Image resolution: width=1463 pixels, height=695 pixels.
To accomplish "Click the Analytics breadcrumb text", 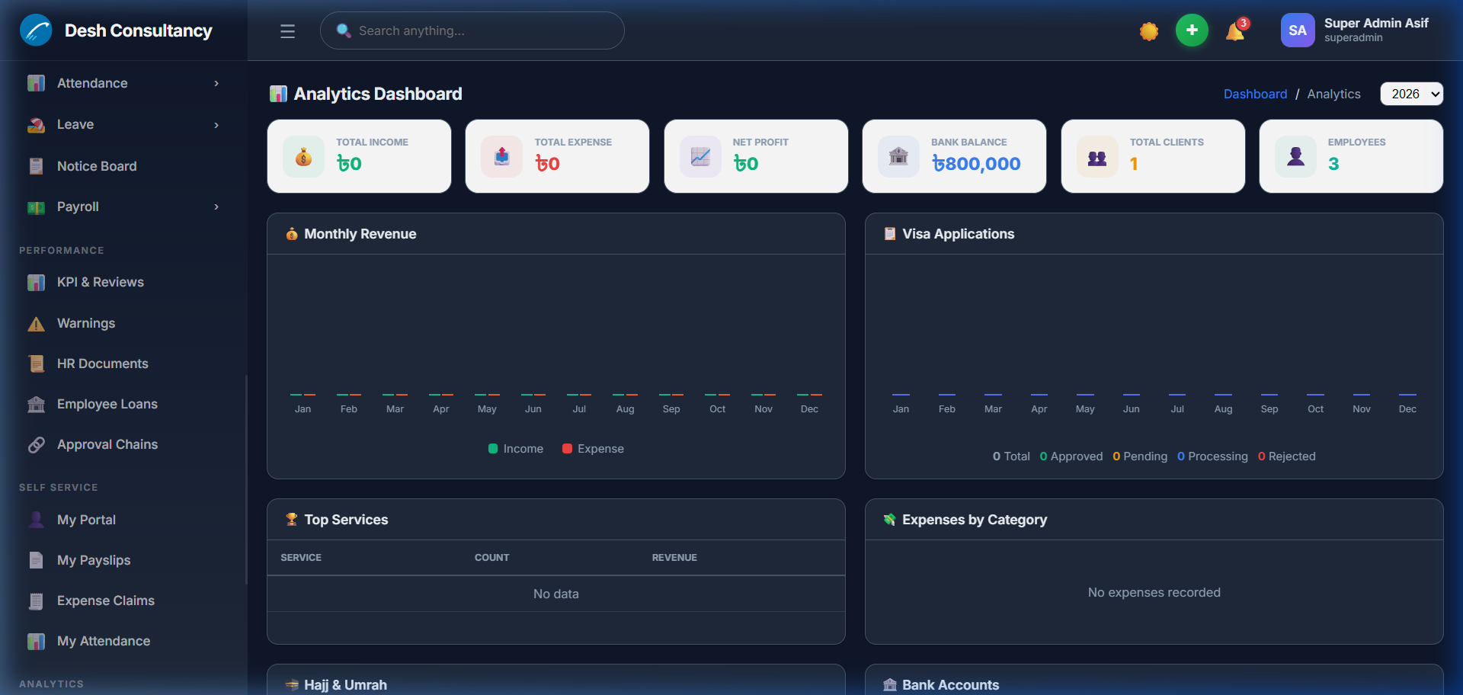I will point(1333,94).
